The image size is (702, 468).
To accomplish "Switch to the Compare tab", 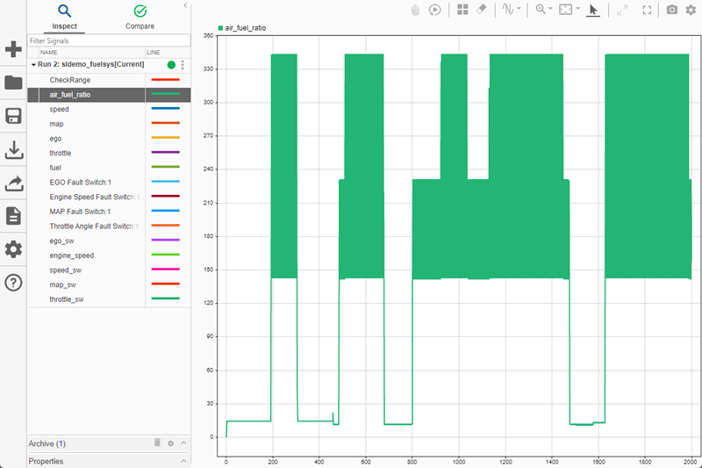I will pyautogui.click(x=140, y=18).
